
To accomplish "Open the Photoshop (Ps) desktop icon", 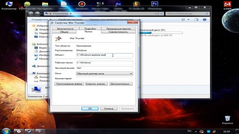I will coord(155,4).
